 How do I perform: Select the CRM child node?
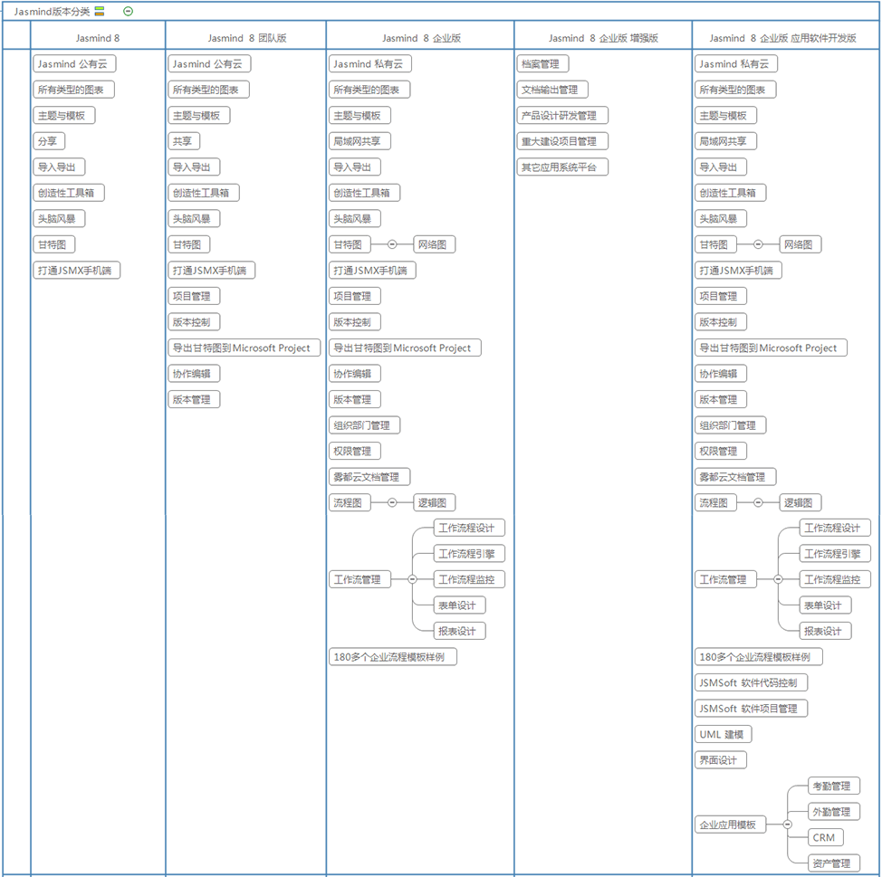click(823, 838)
